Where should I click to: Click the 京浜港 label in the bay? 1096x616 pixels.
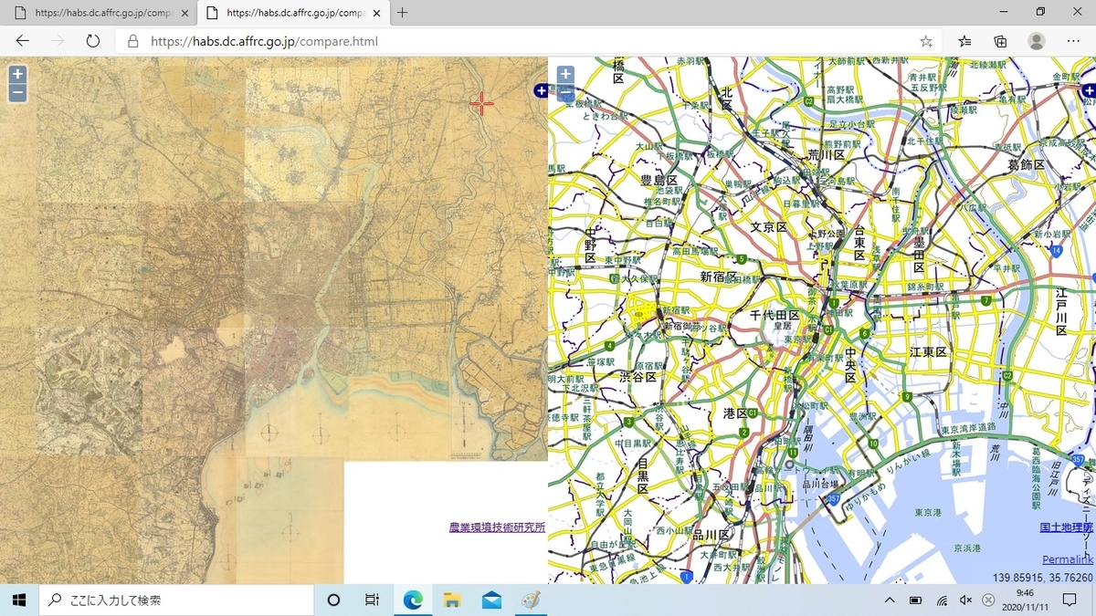click(967, 548)
